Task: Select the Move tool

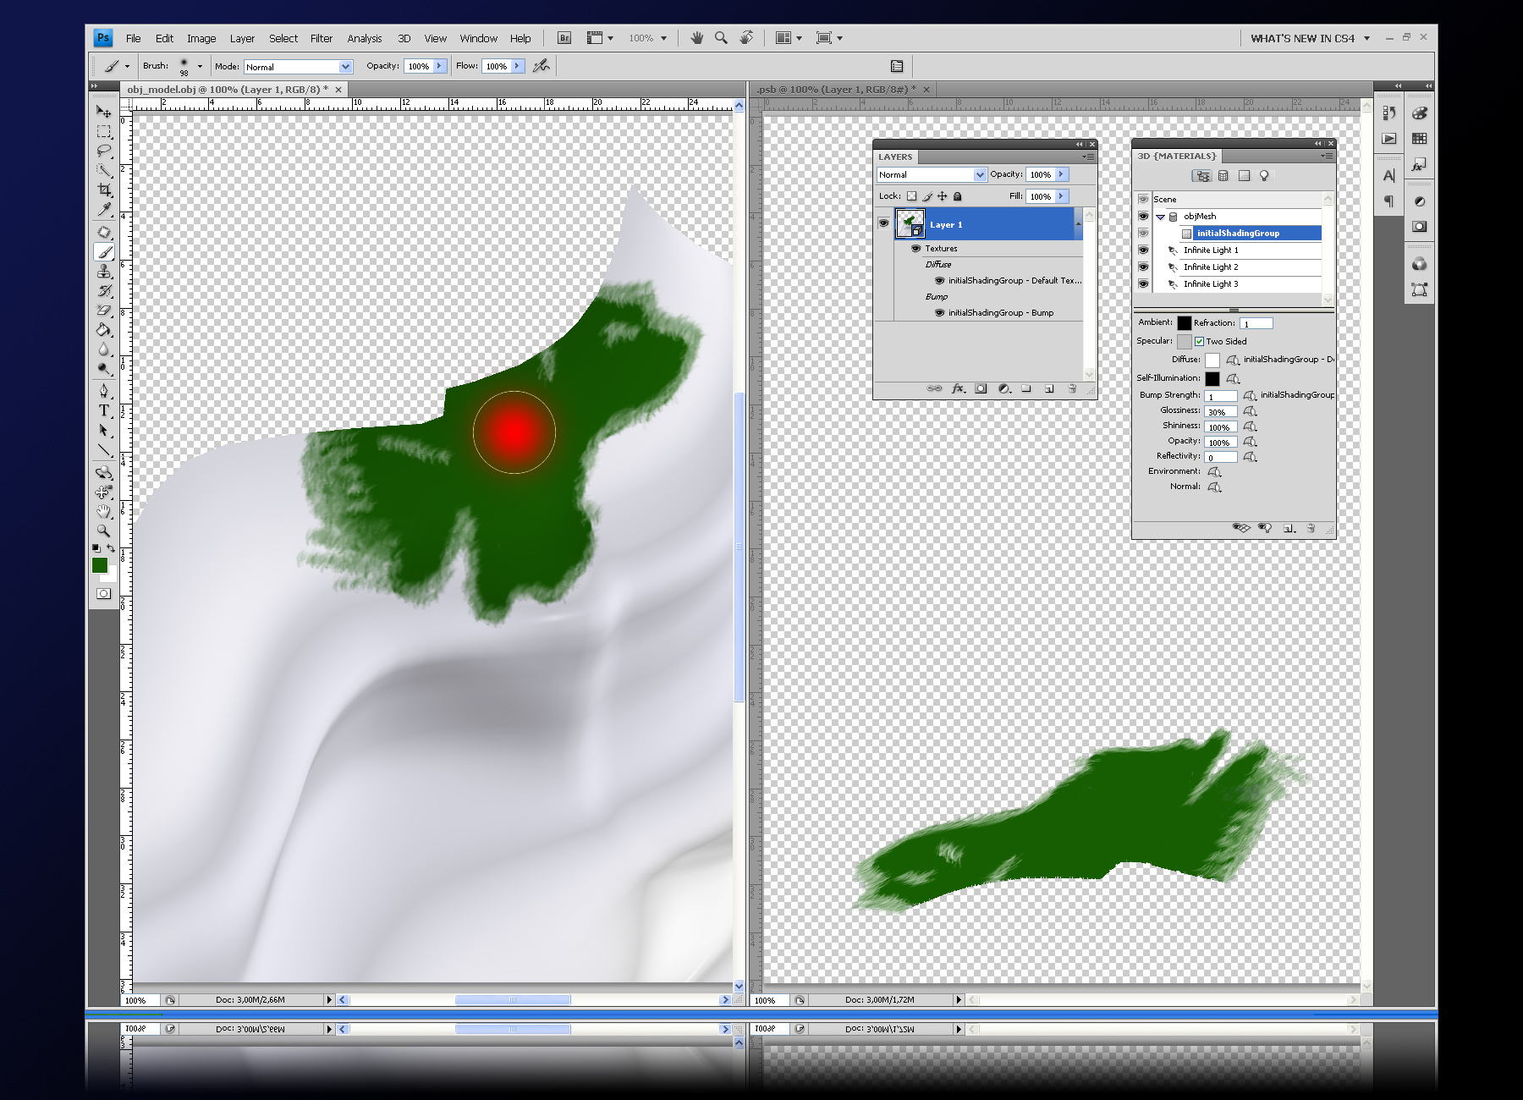Action: pyautogui.click(x=103, y=112)
